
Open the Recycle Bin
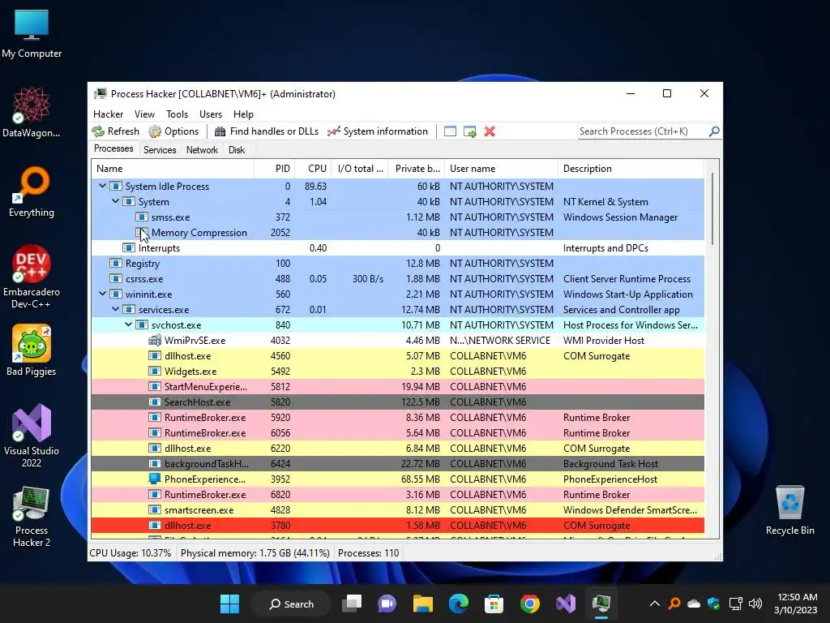click(789, 510)
